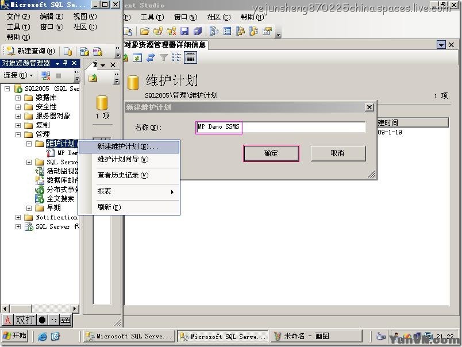This screenshot has width=462, height=347.
Task: Click 取消 in the new maintenance plan dialog
Action: [338, 153]
